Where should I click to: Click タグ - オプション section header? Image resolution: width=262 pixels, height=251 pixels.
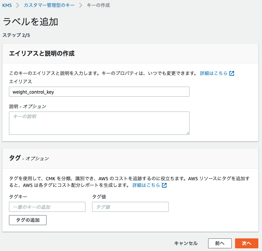click(29, 158)
